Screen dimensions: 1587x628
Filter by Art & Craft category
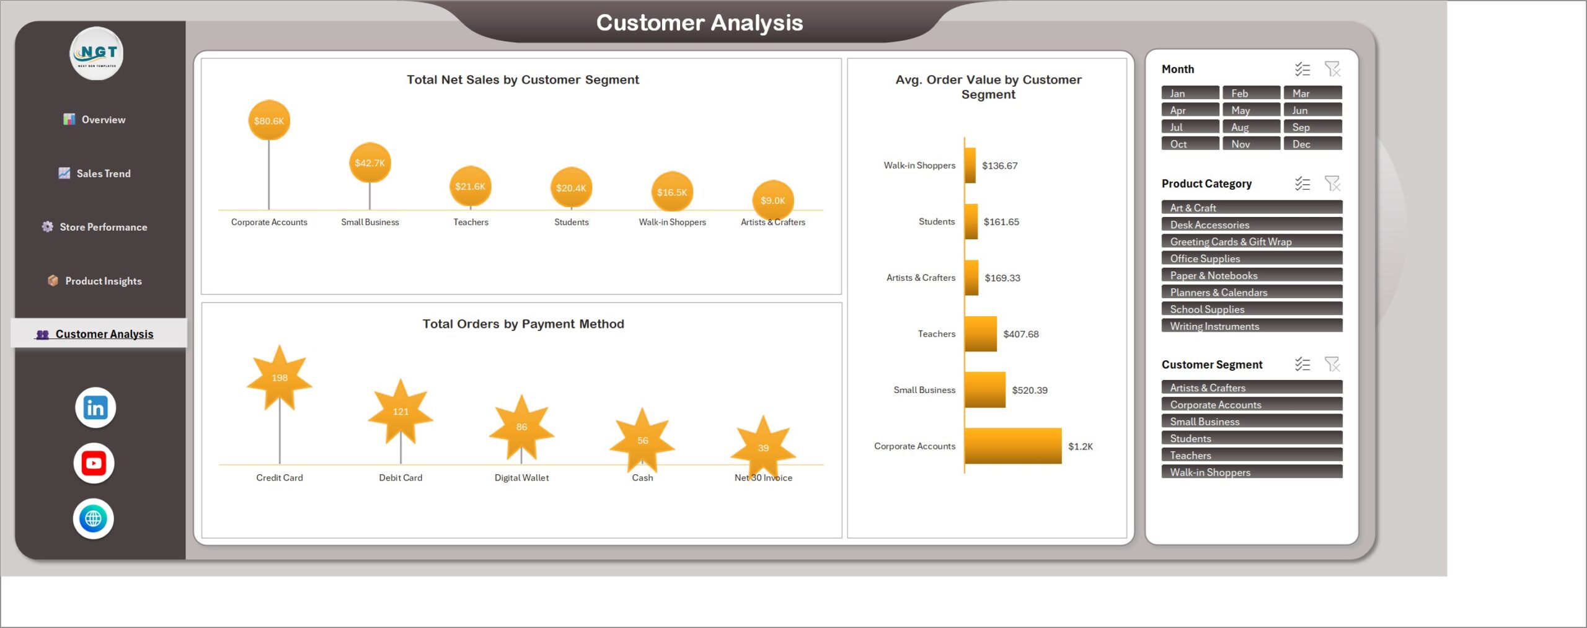point(1252,207)
